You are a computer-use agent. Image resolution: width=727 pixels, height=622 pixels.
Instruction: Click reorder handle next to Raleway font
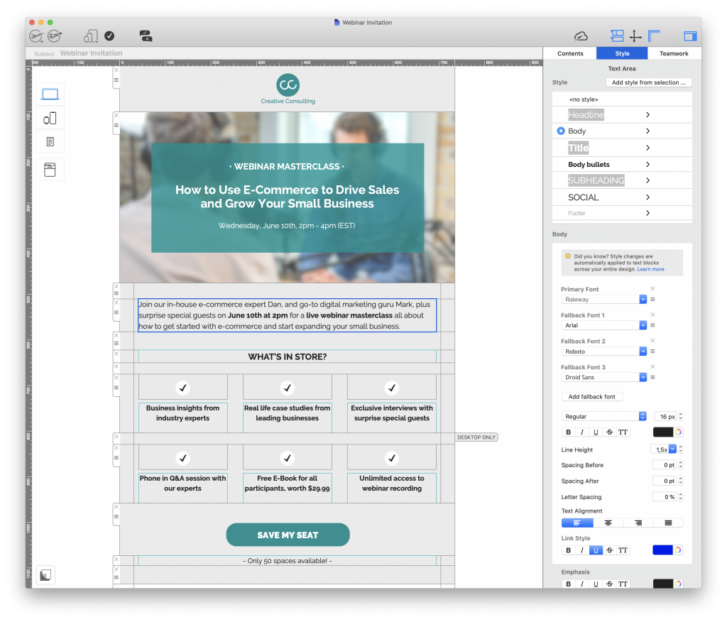[x=653, y=299]
